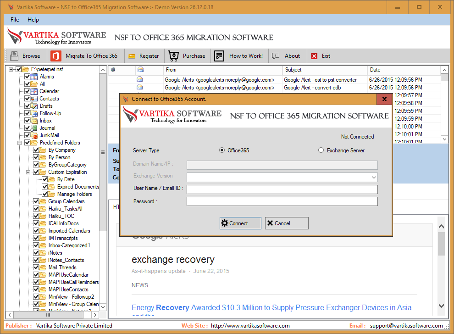Click the Browse toolbar icon
This screenshot has height=334, width=454.
point(14,56)
